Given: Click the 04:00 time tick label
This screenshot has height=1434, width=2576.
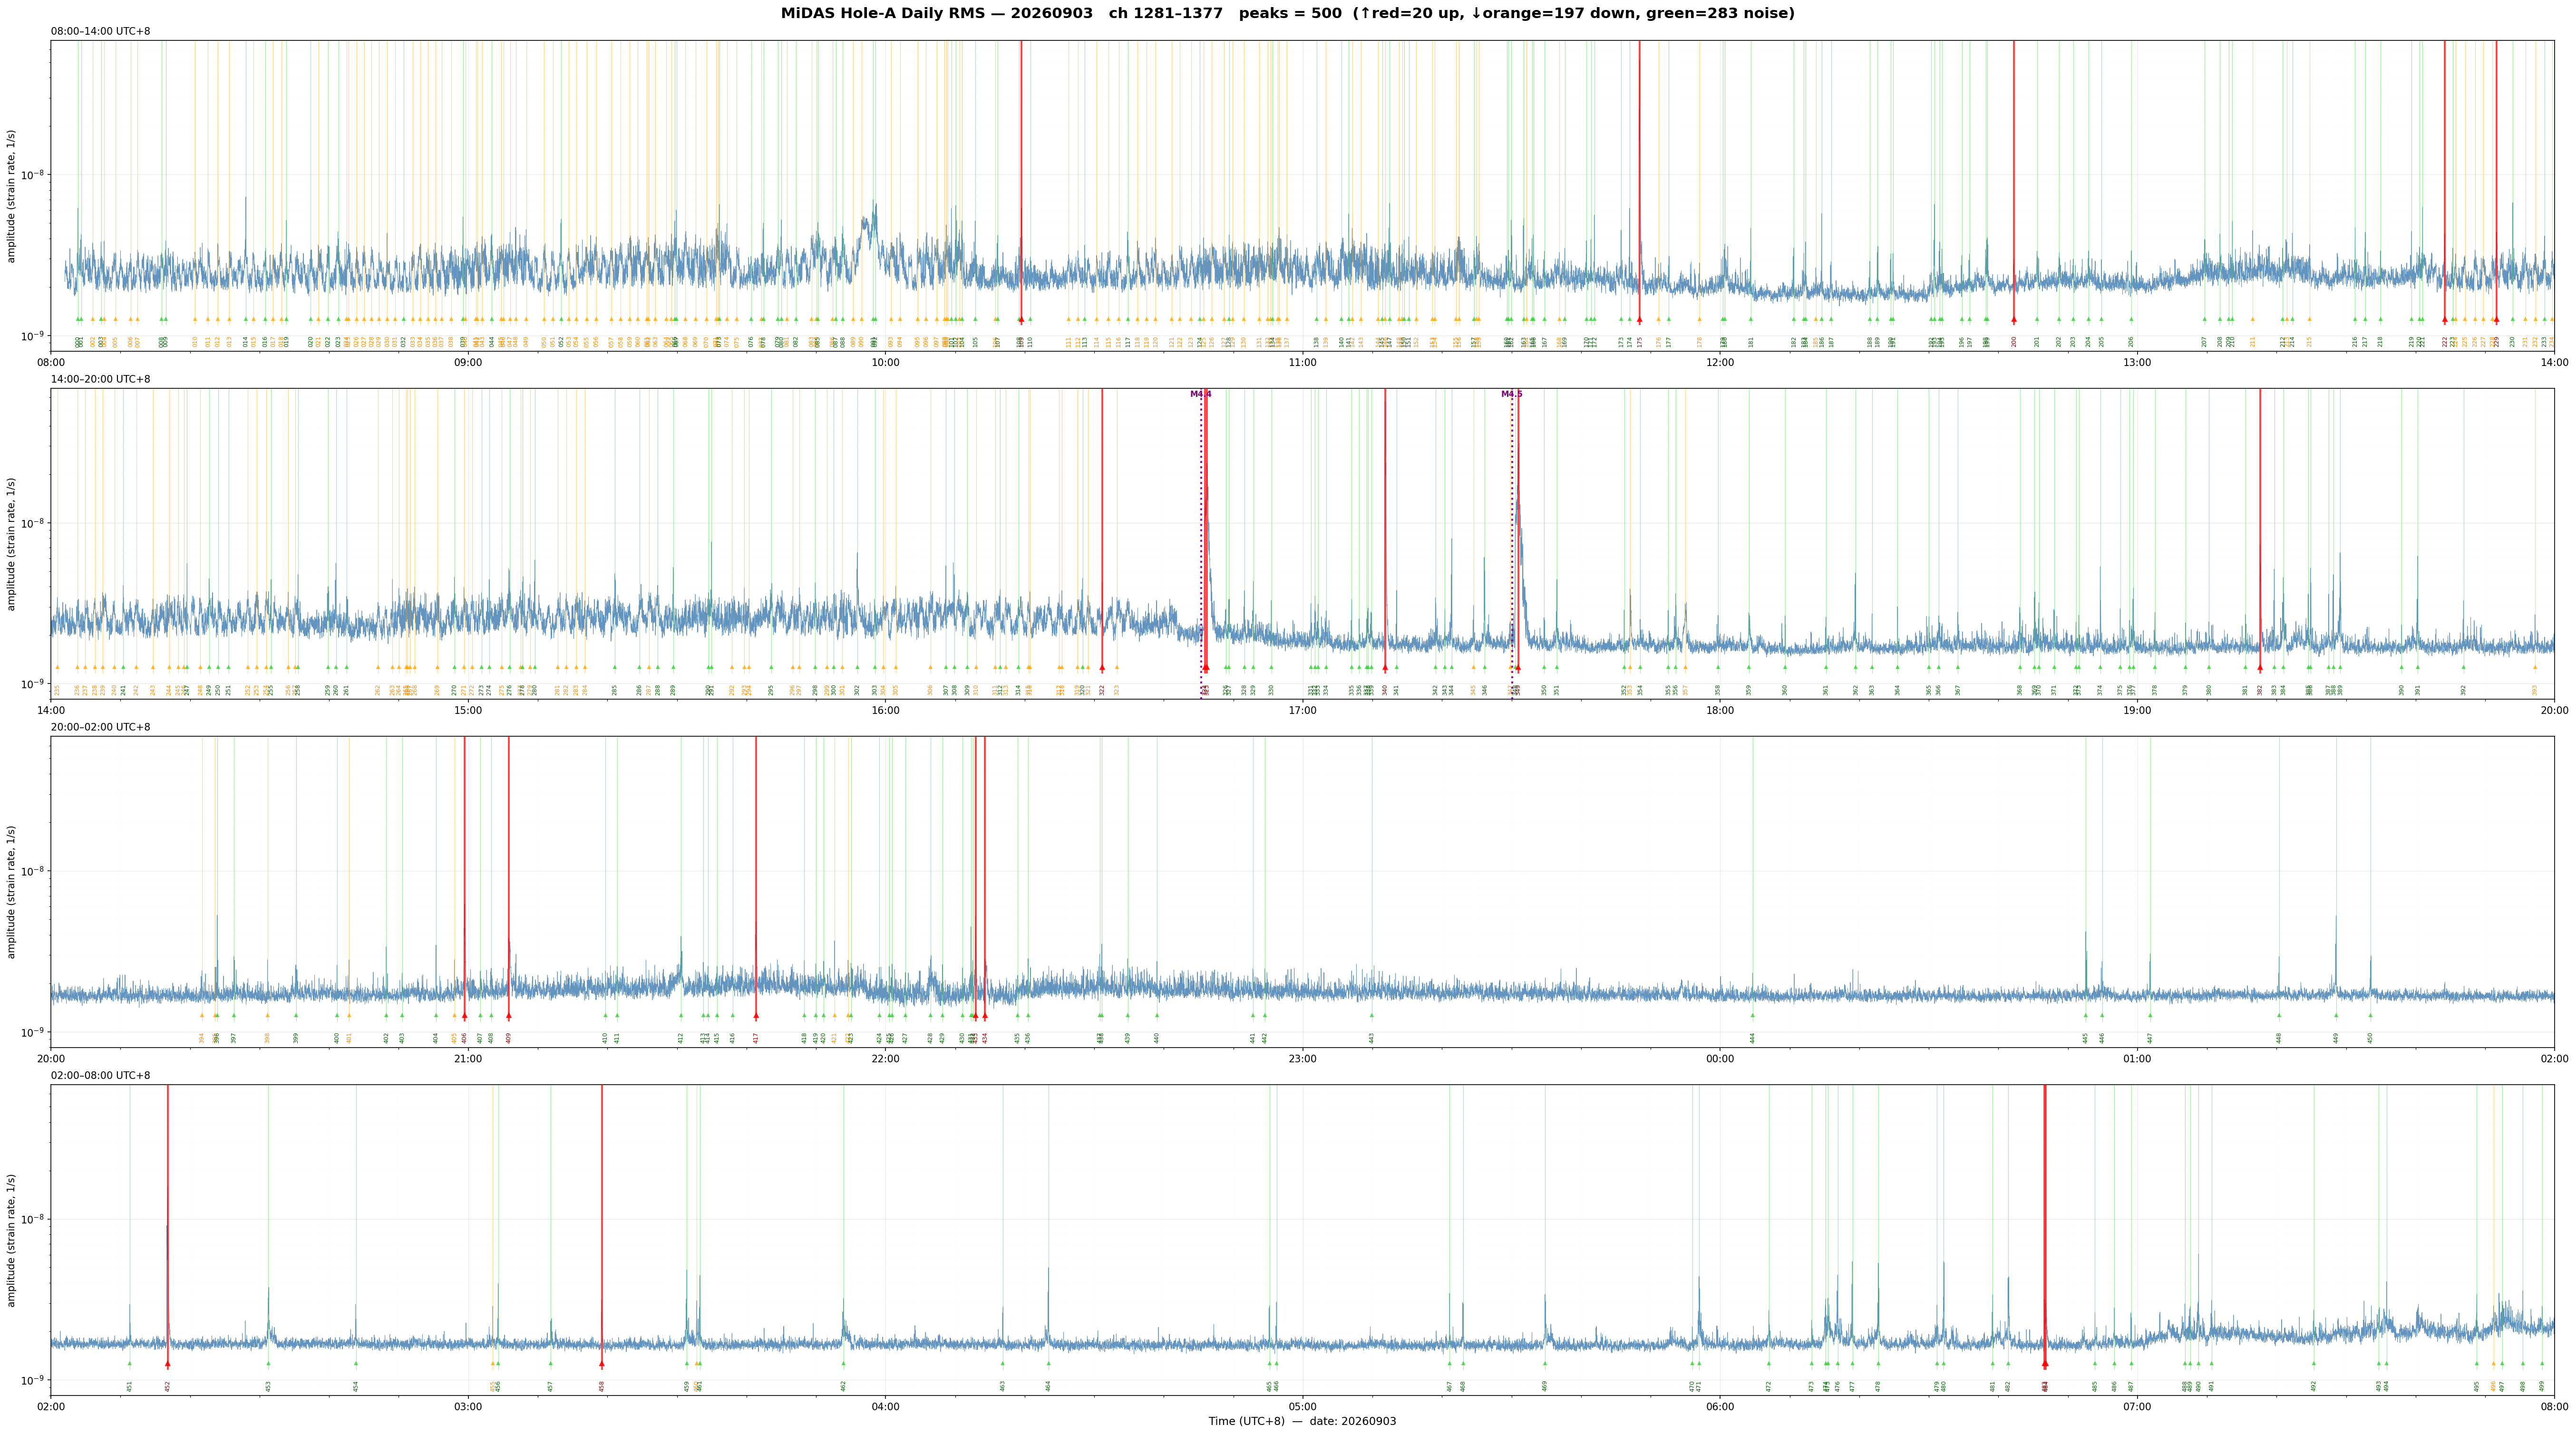Looking at the screenshot, I should (x=885, y=1407).
